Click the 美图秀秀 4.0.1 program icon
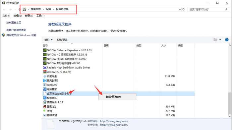232x130 pixels. [x=45, y=102]
